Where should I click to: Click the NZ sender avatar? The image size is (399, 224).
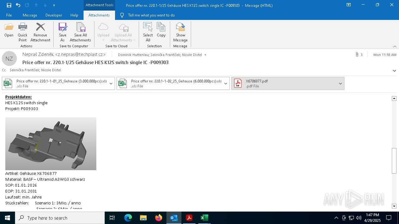click(x=9, y=58)
